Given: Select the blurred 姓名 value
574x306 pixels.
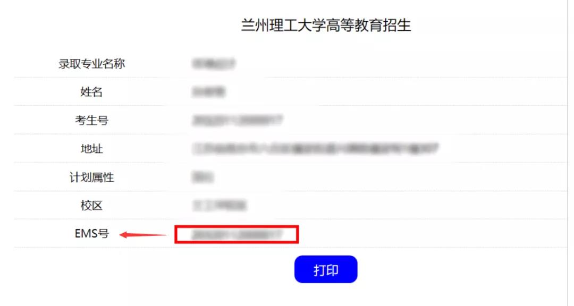Looking at the screenshot, I should click(208, 92).
